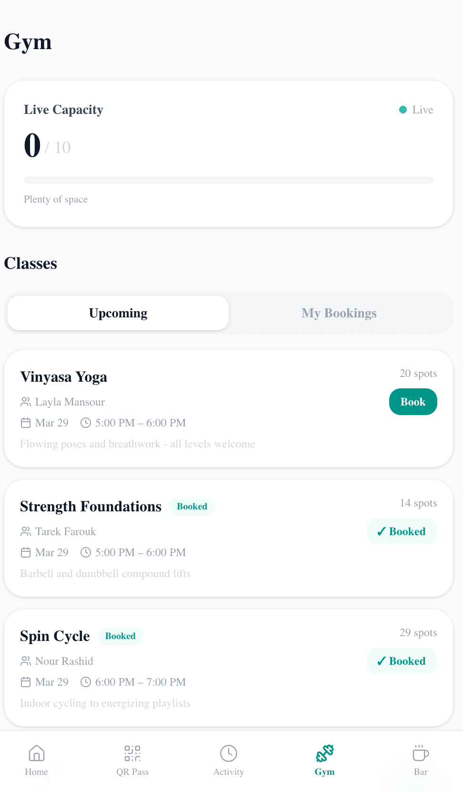Click clock icon on Spin Cycle card
Screen dimensions: 463x792
point(86,682)
